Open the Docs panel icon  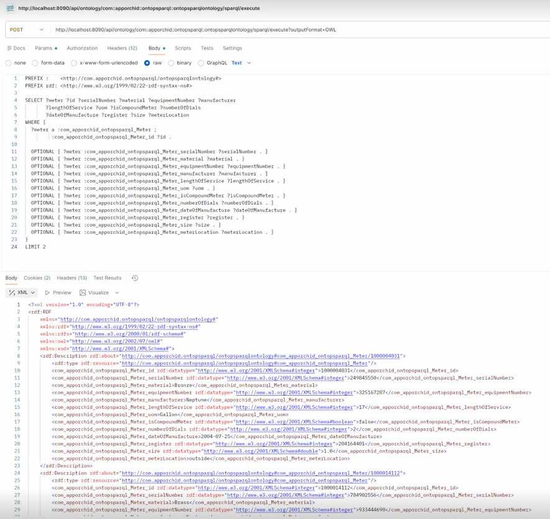click(9, 48)
